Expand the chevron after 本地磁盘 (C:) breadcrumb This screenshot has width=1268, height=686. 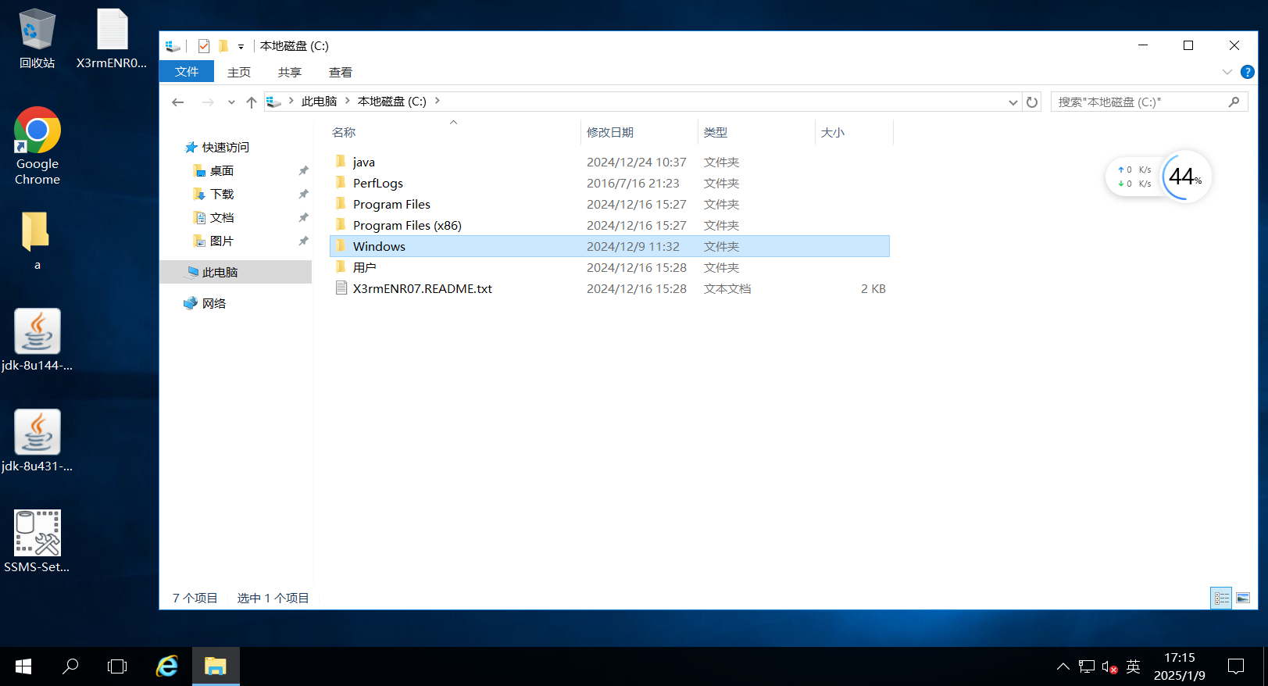[437, 102]
